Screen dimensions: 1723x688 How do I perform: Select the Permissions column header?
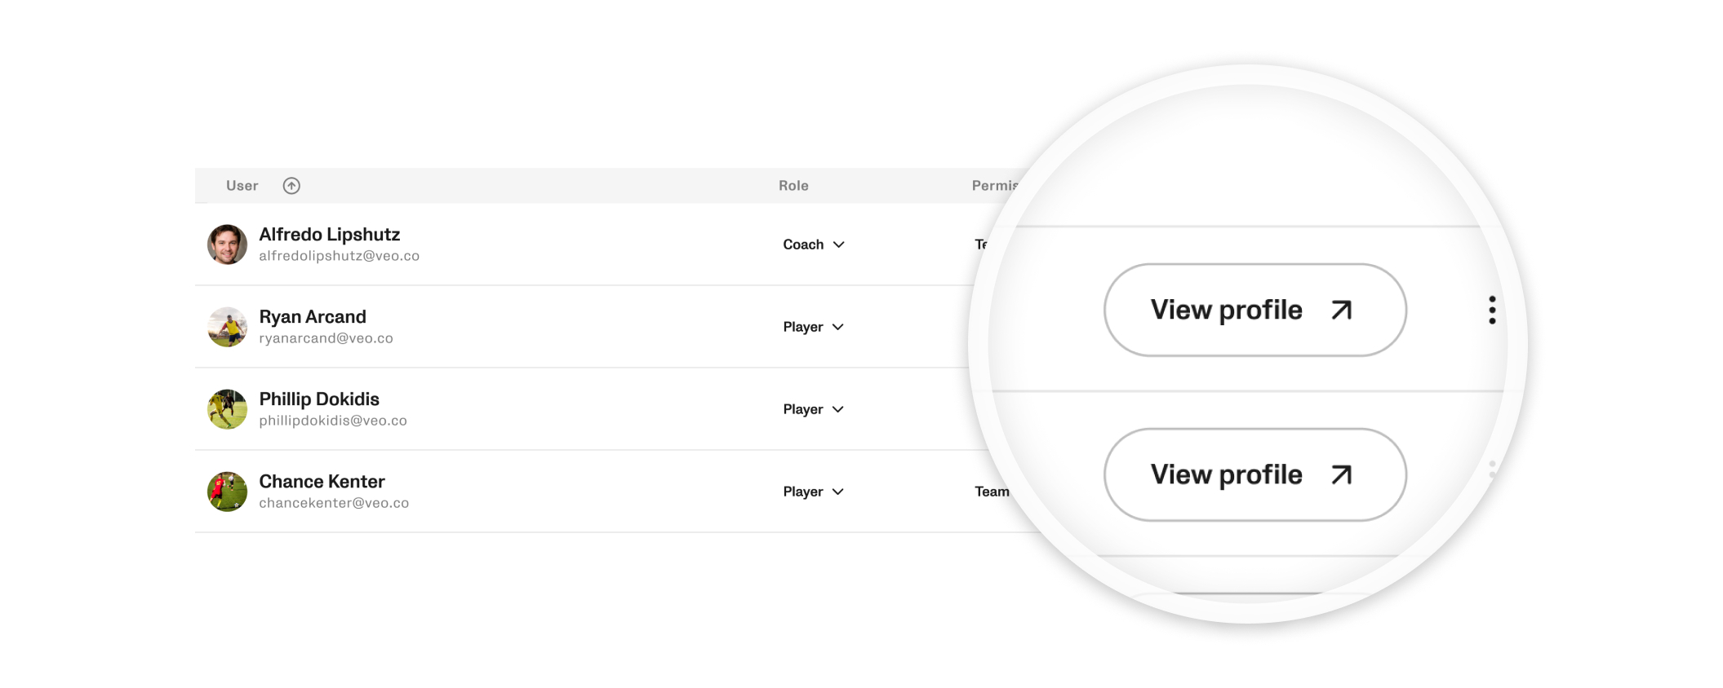995,186
